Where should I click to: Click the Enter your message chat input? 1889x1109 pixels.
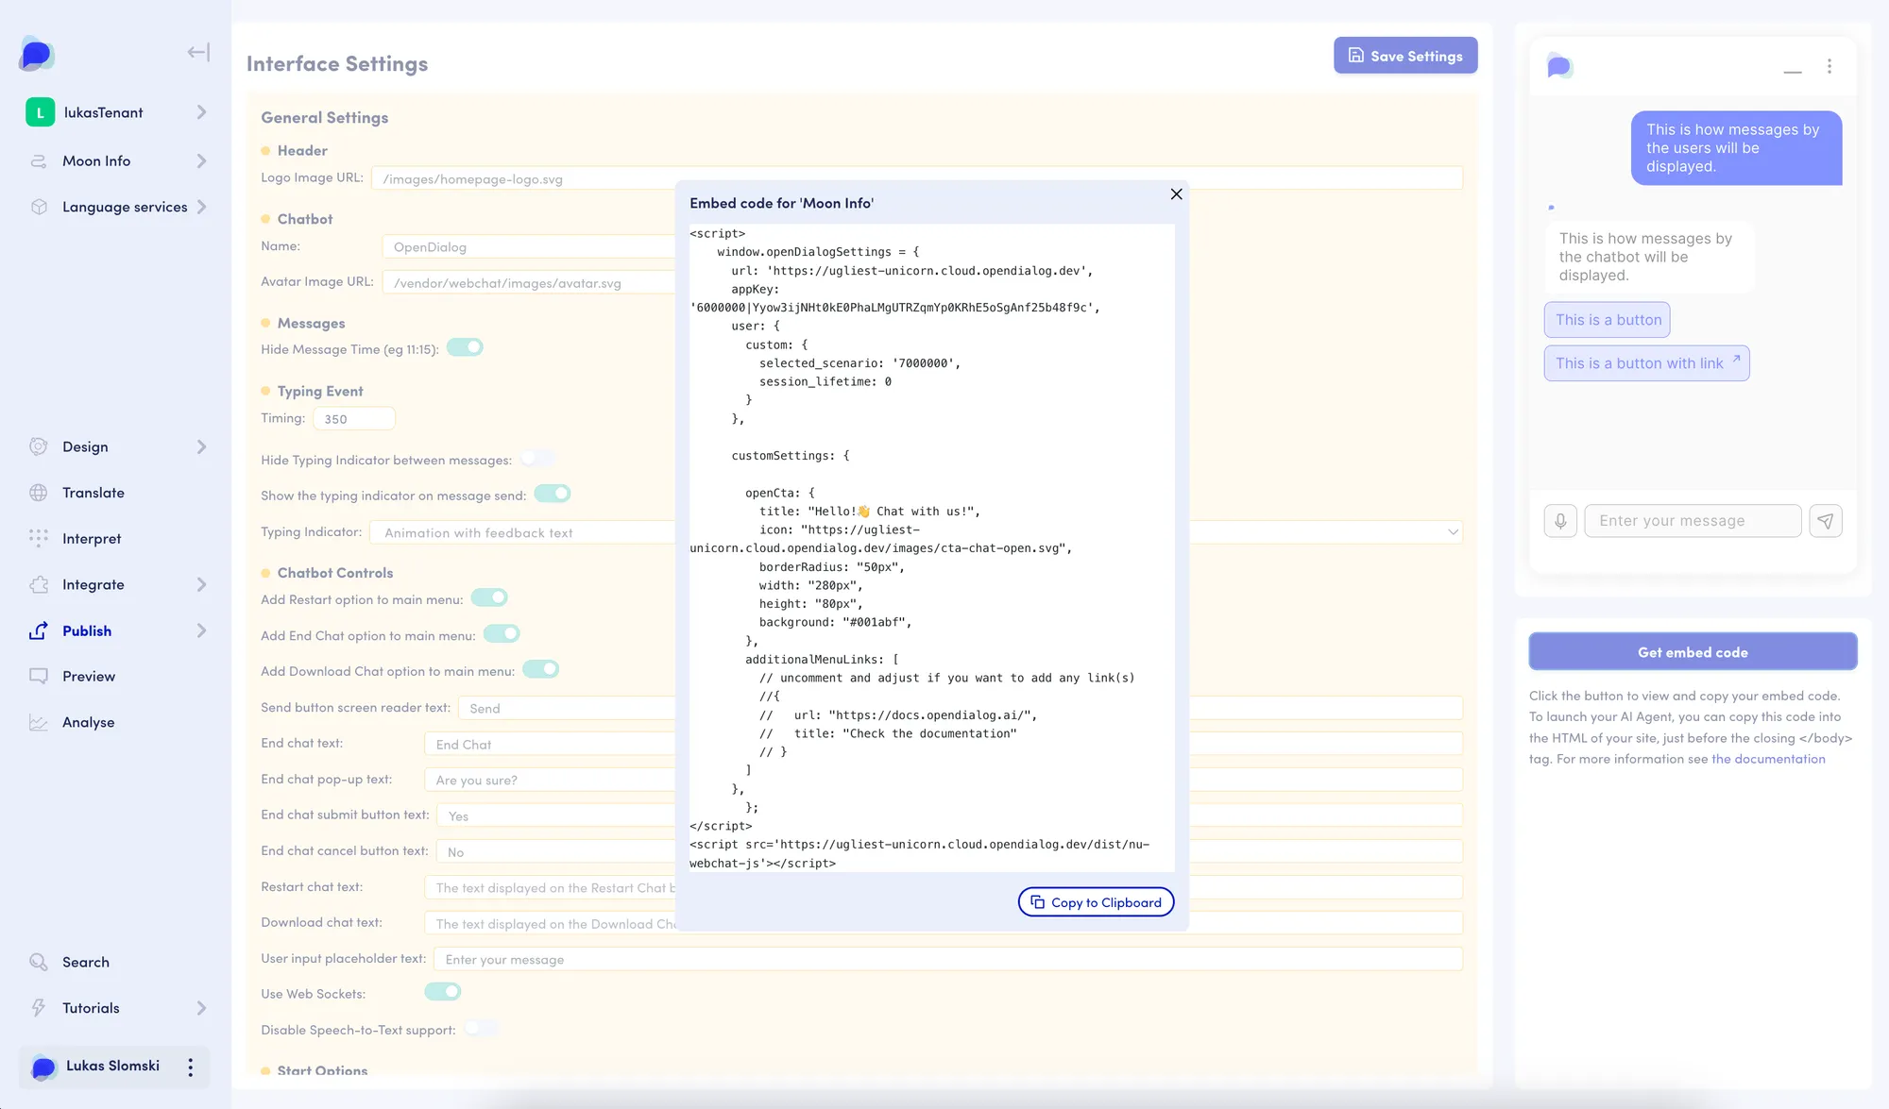point(1693,521)
